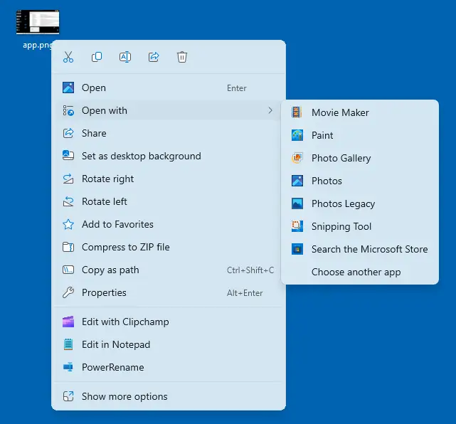Screen dimensions: 456x424
Task: Select the Open with menu entry
Action: [169, 110]
